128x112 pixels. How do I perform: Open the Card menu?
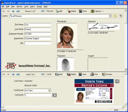point(26,7)
